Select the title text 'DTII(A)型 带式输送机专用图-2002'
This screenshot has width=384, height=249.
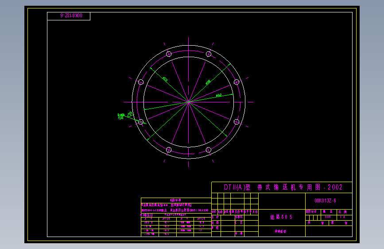point(283,187)
